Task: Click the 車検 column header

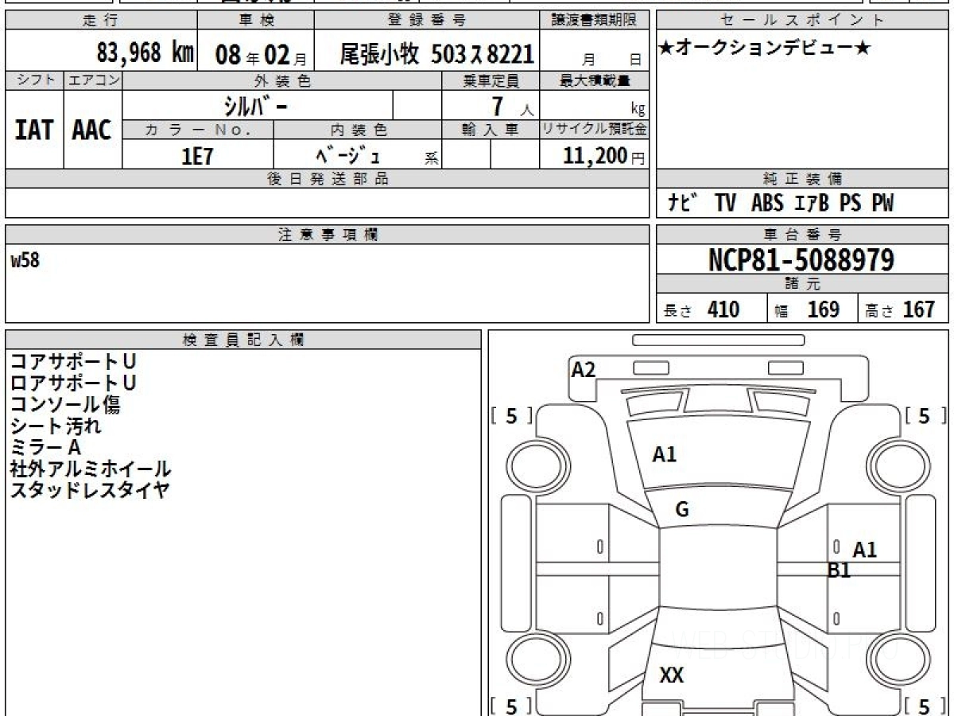Action: click(x=255, y=21)
